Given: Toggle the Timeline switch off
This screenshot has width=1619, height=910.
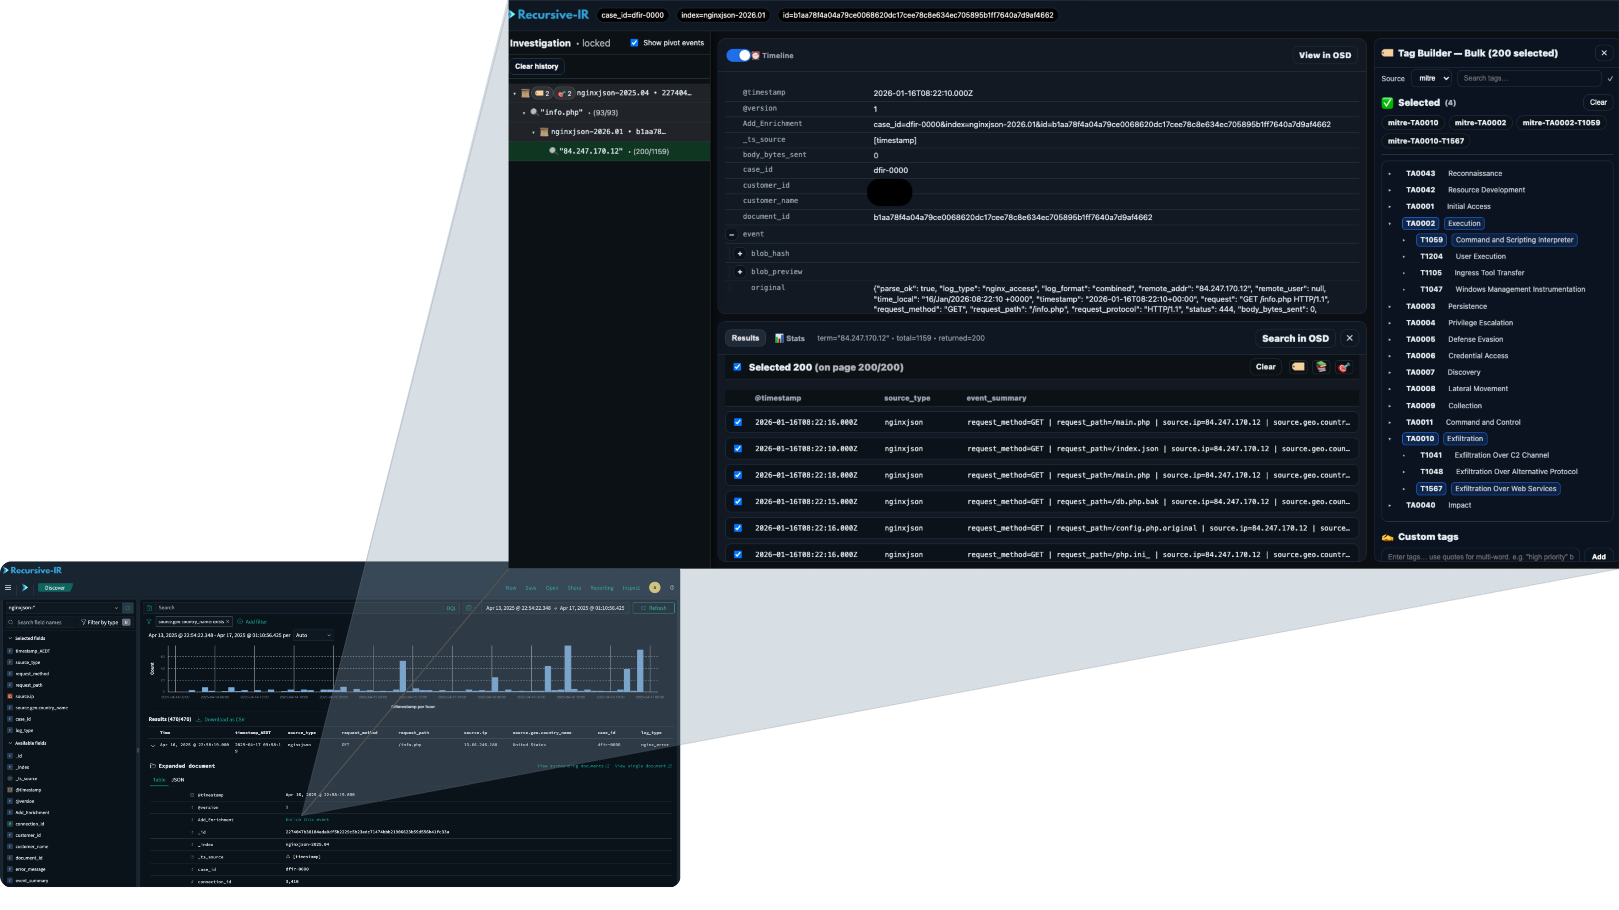Looking at the screenshot, I should 738,55.
